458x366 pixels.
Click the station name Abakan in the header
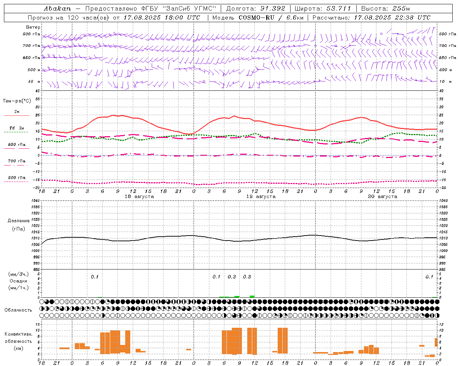coord(57,9)
